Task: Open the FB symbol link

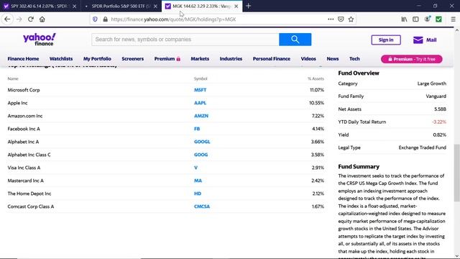Action: click(197, 129)
